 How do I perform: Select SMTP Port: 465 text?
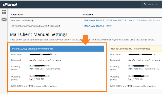(37, 79)
